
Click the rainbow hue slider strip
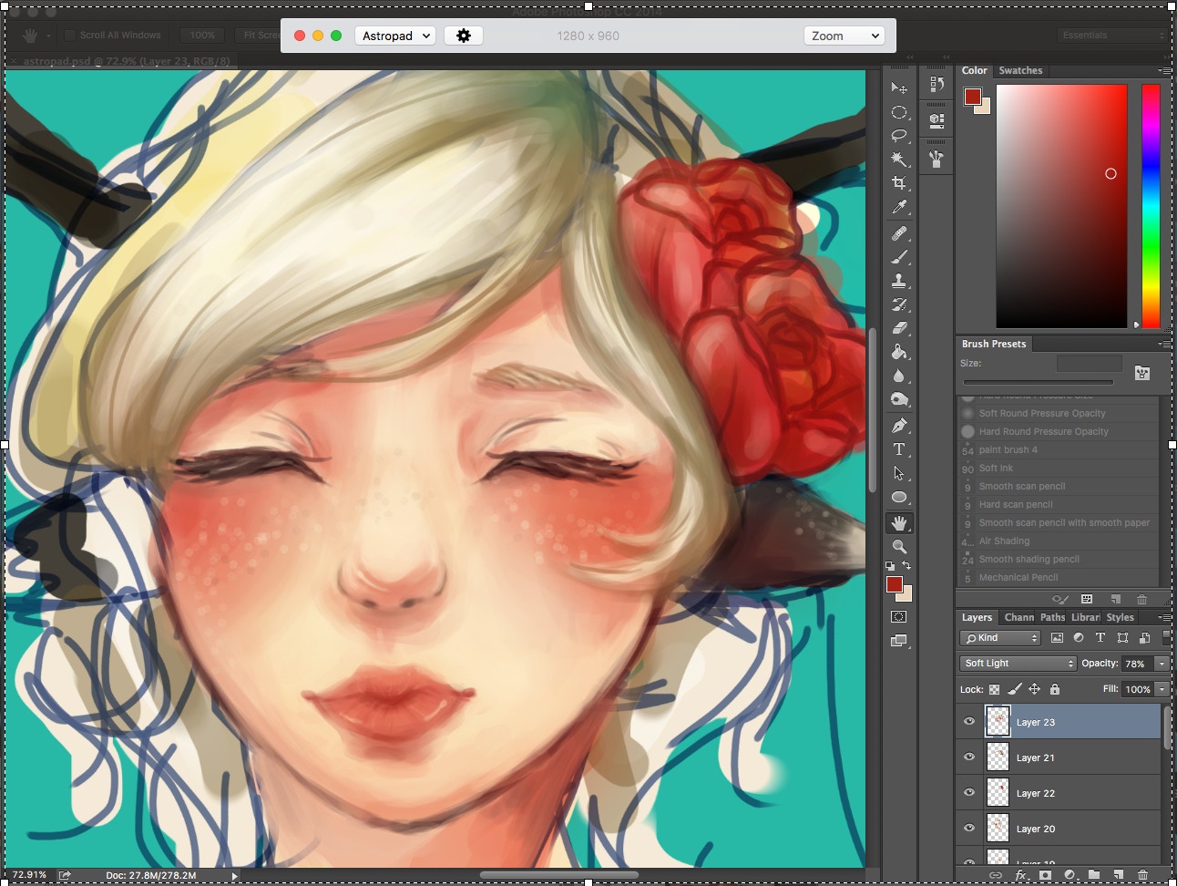[x=1151, y=205]
